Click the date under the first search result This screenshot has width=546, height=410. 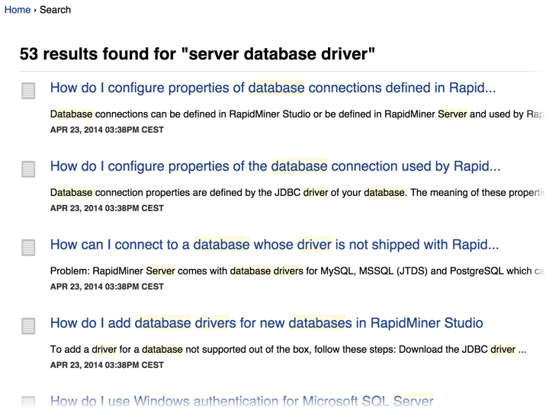point(107,130)
